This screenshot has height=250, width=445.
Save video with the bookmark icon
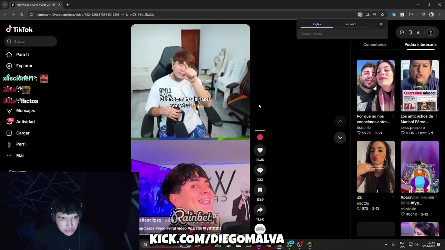(260, 190)
